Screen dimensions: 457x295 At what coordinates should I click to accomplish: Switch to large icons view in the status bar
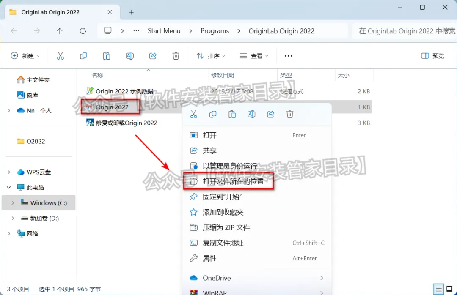449,289
